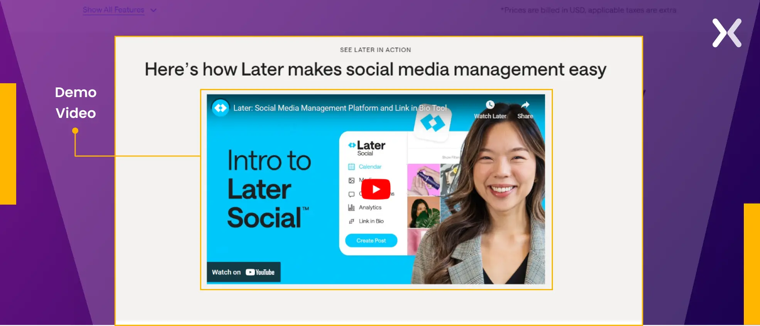Click Watch on YouTube button
This screenshot has height=326, width=760.
click(x=244, y=272)
